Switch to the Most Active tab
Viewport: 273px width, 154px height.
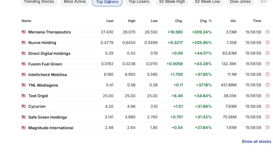coord(75,2)
